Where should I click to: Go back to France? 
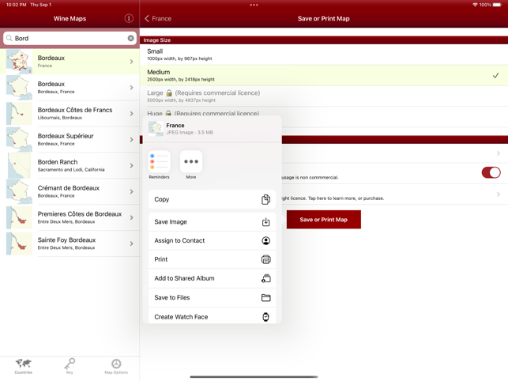(x=158, y=18)
